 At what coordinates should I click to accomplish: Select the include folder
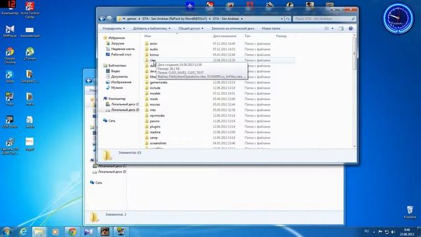click(155, 88)
